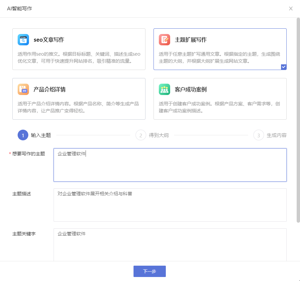Toggle the blue checkmark on 主题扩展写作 card
Viewport: 300px width, 281px height.
(x=283, y=67)
